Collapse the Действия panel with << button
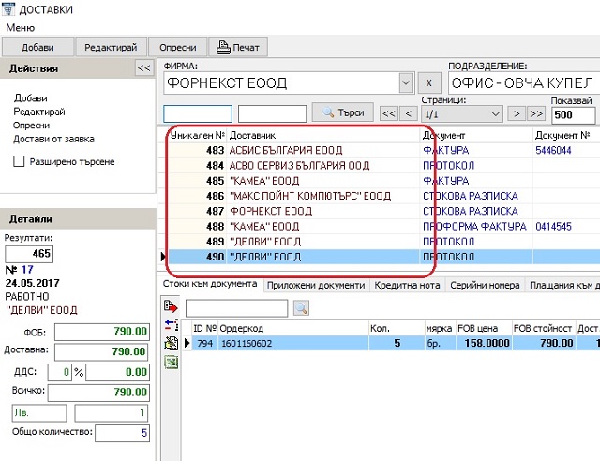 [x=144, y=68]
